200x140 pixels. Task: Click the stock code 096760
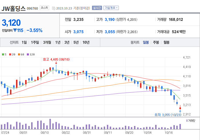[x=32, y=9]
